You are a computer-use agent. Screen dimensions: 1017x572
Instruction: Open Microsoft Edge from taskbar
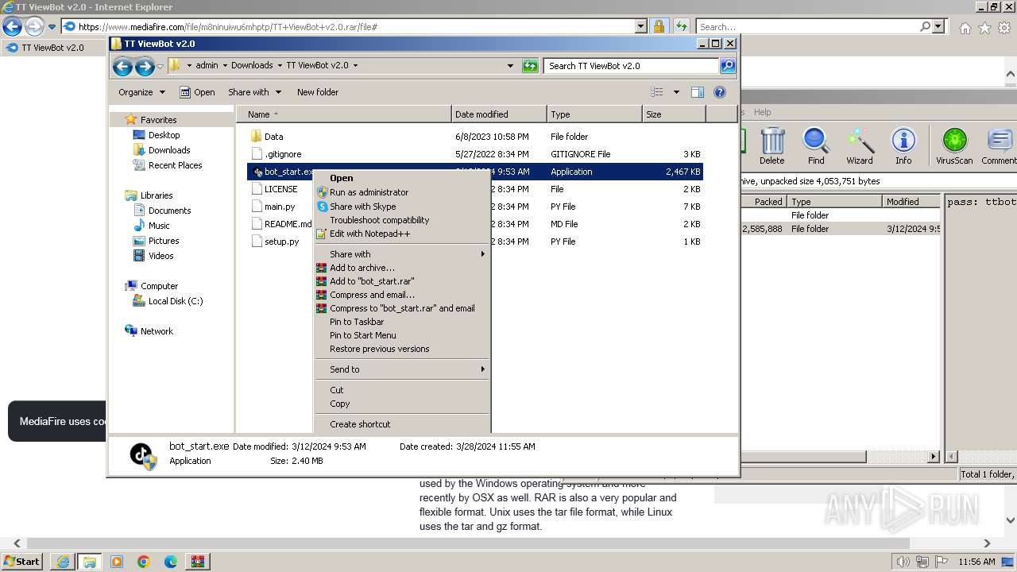coord(170,562)
